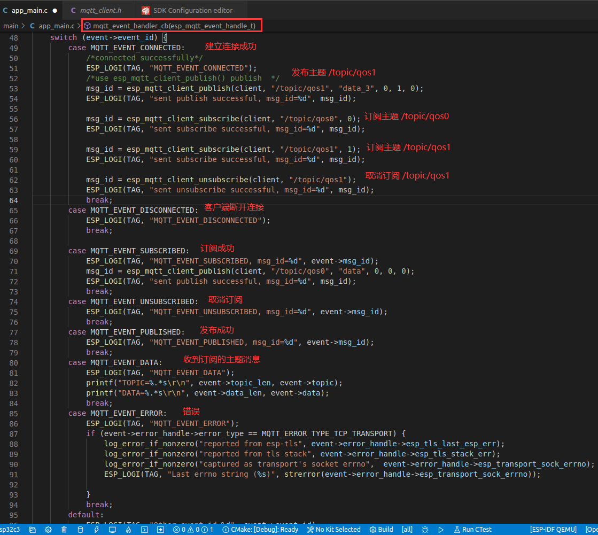Click the main folder breadcrumb
598x535 pixels.
(11, 26)
